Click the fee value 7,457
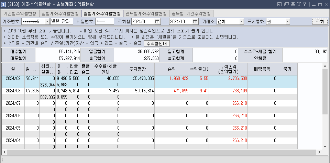 point(115,91)
